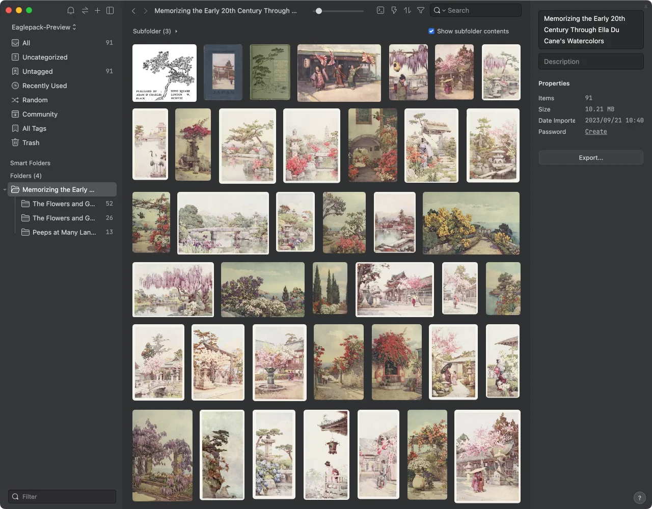Click the Description field

pos(591,62)
